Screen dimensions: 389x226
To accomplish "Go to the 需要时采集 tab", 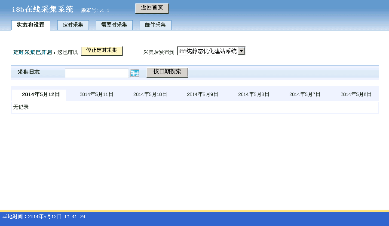I will click(114, 25).
